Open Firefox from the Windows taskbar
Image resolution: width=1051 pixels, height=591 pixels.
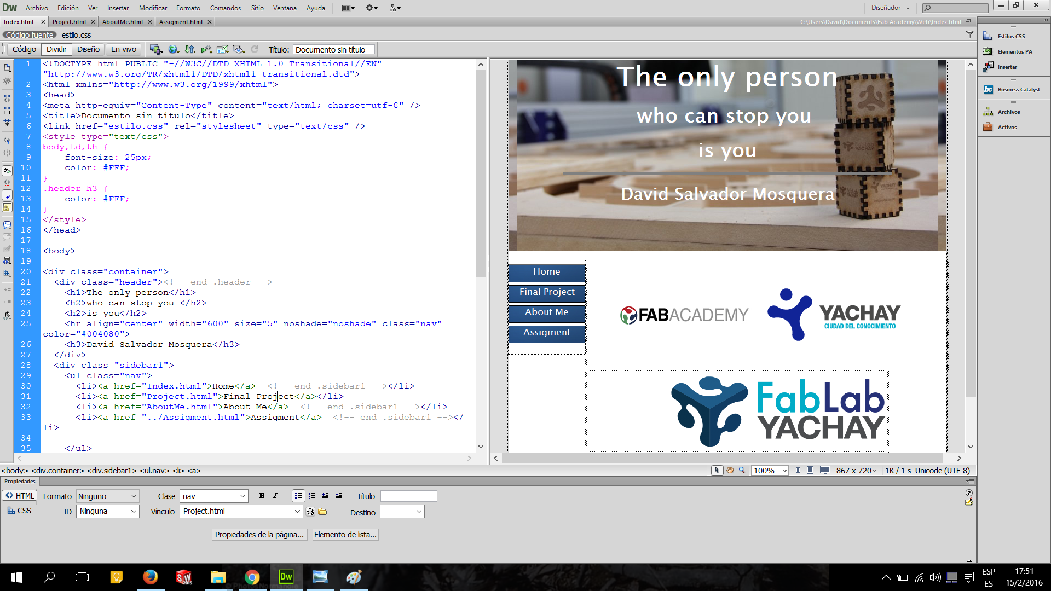[x=150, y=577]
